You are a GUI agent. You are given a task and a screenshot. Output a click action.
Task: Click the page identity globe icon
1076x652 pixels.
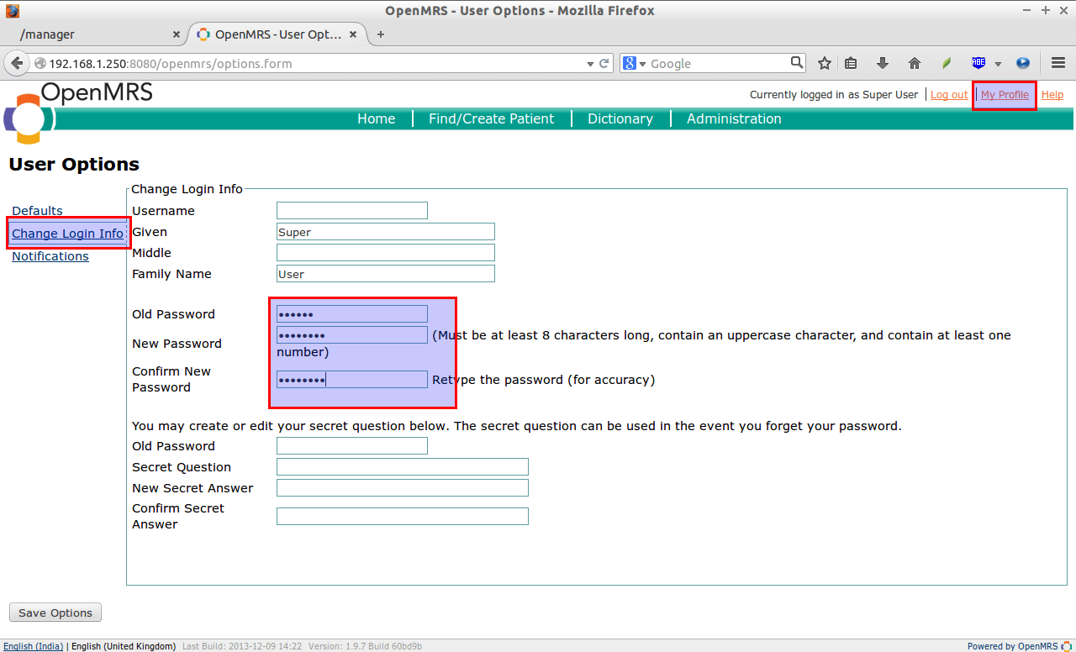click(40, 64)
